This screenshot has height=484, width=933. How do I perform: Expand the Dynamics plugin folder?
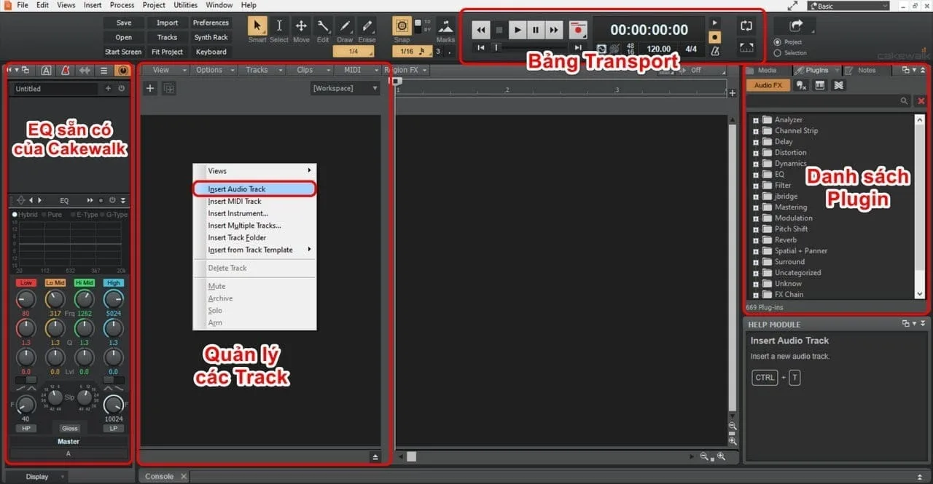coord(756,164)
